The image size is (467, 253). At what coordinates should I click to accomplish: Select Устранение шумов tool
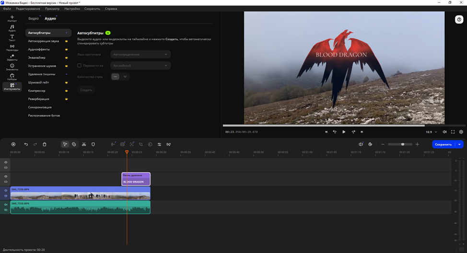click(x=48, y=66)
